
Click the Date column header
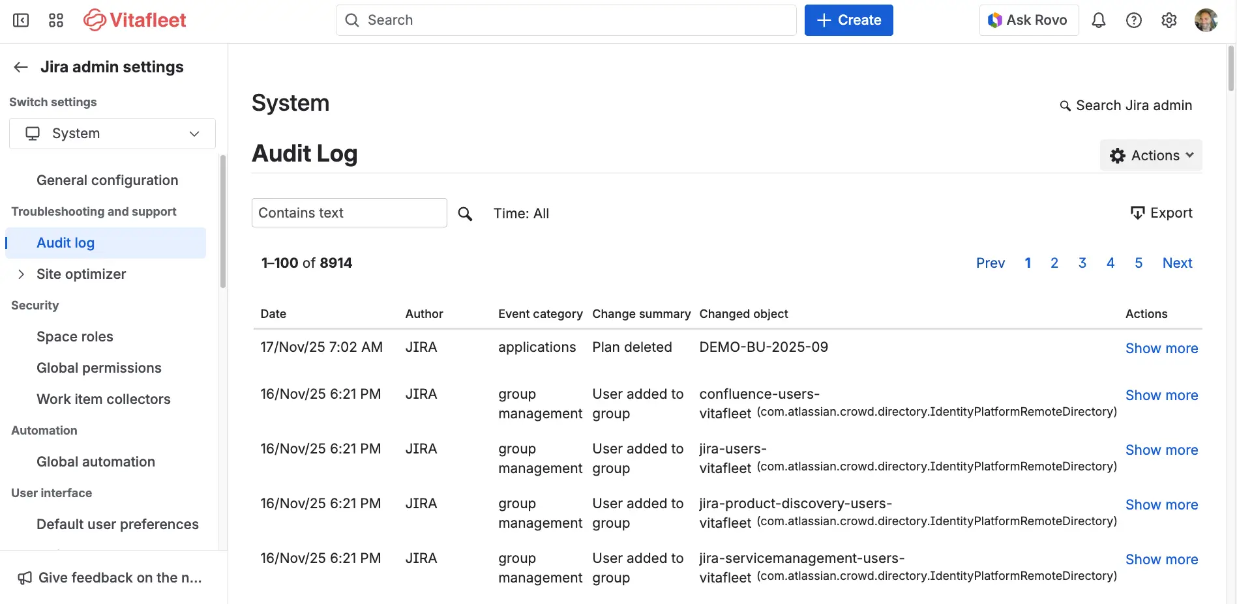pos(273,314)
